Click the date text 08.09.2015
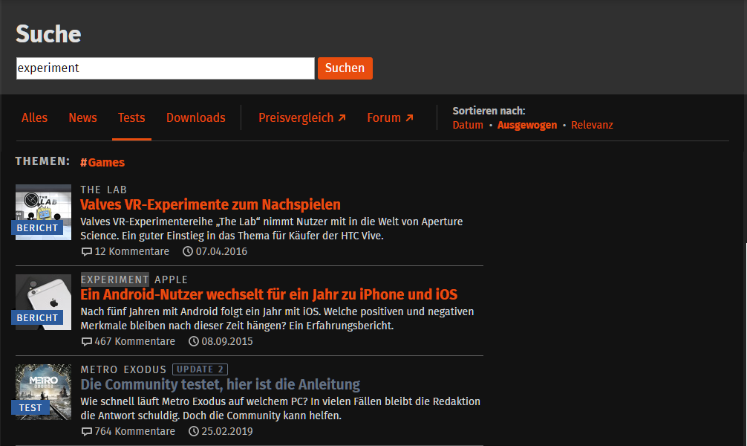 coord(227,341)
